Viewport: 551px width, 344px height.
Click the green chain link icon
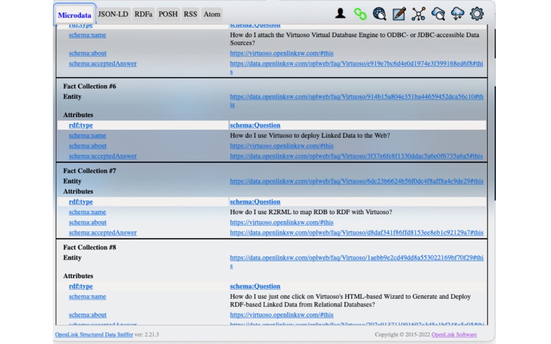pos(360,14)
